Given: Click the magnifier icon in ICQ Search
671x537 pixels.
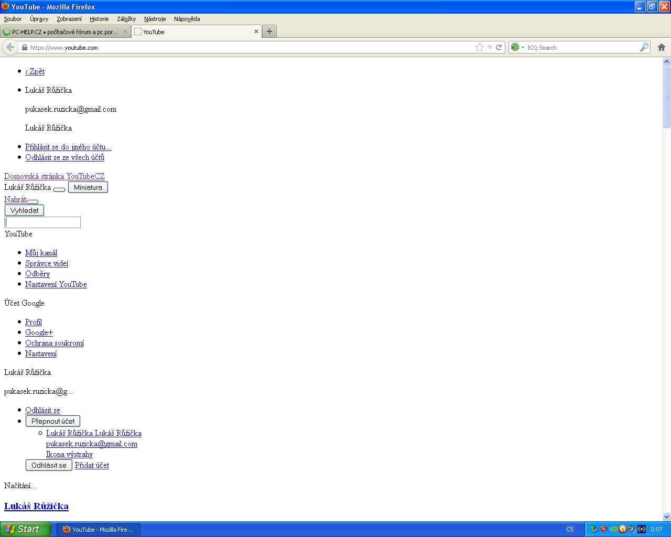Looking at the screenshot, I should coord(644,47).
